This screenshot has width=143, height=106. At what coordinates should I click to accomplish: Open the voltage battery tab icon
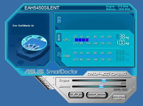[x=59, y=20]
